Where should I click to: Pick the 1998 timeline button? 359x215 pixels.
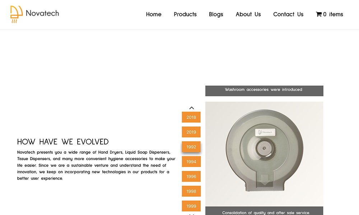pos(191,191)
